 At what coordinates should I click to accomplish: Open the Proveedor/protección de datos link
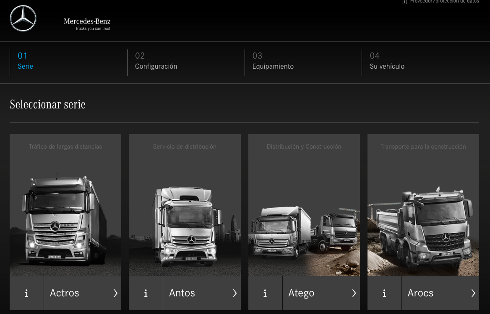(x=444, y=2)
